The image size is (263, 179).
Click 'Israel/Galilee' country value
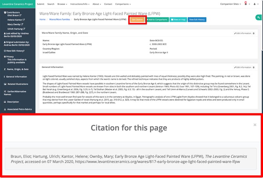pyautogui.click(x=49, y=53)
